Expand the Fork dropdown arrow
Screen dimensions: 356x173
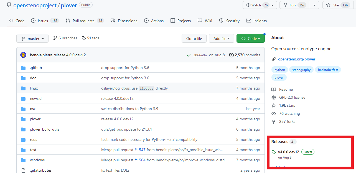[314, 5]
